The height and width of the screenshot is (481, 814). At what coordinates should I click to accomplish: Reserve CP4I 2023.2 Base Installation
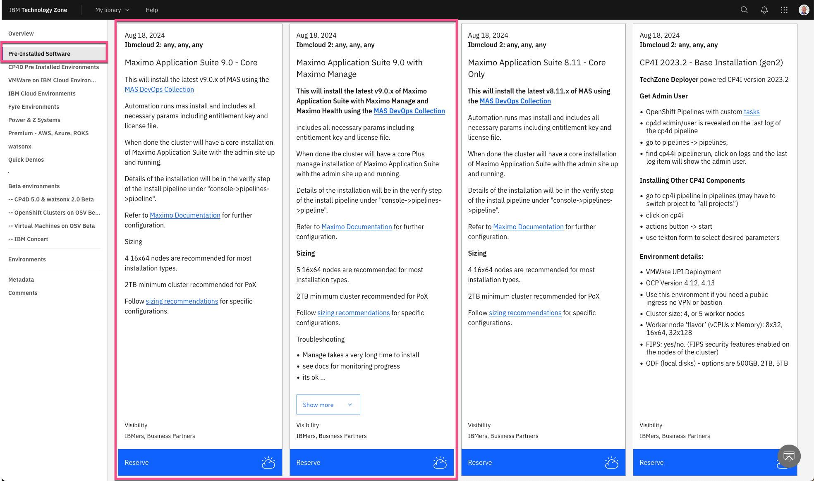pyautogui.click(x=715, y=462)
